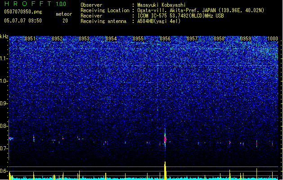Click the 0.7 kHz axis label

point(4,148)
